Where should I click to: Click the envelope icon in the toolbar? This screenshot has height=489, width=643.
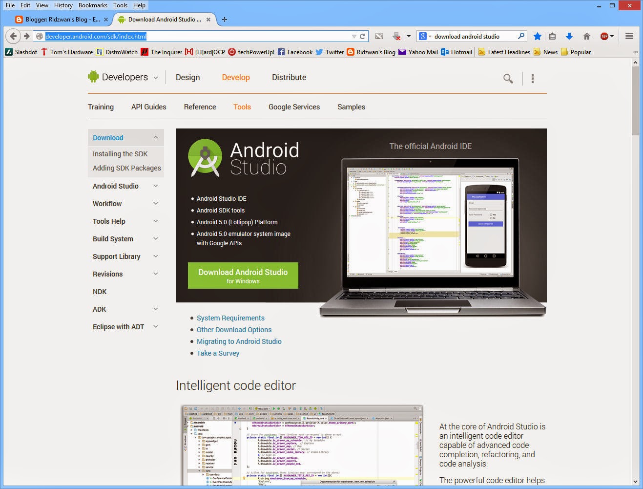click(379, 36)
